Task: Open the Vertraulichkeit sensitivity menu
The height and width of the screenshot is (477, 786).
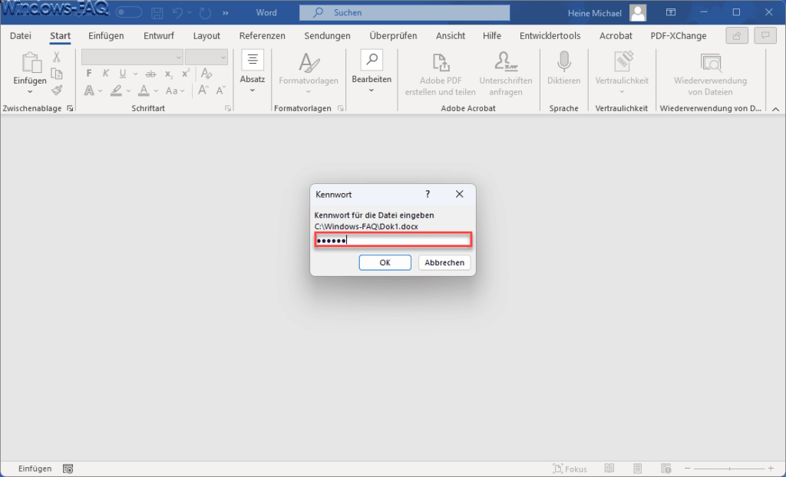Action: point(622,73)
